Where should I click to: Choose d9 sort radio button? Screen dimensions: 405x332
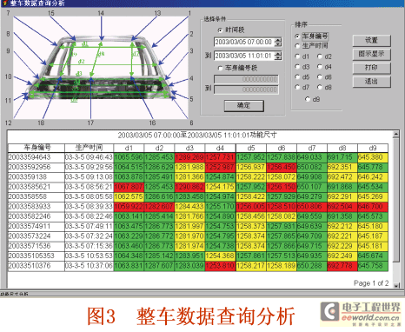click(x=308, y=99)
